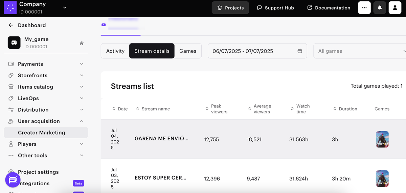The width and height of the screenshot is (406, 193).
Task: Sort streams by Peak viewers
Action: click(217, 109)
